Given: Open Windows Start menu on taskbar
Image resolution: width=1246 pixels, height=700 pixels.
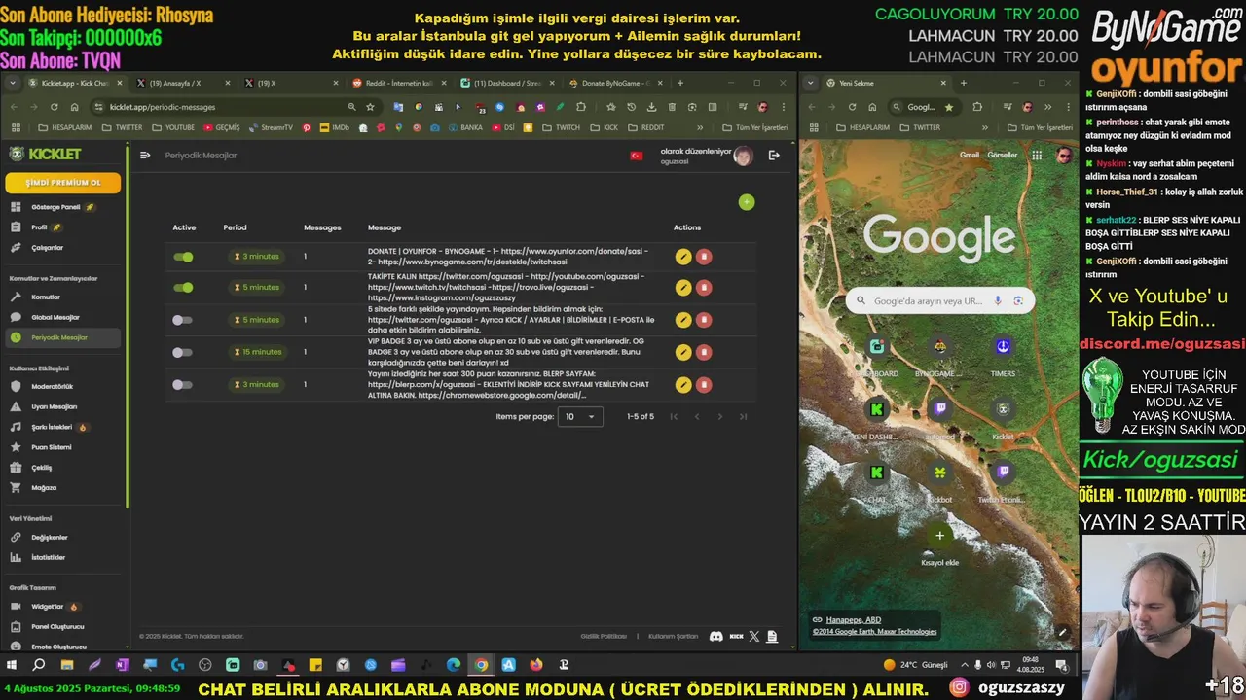Looking at the screenshot, I should (12, 665).
